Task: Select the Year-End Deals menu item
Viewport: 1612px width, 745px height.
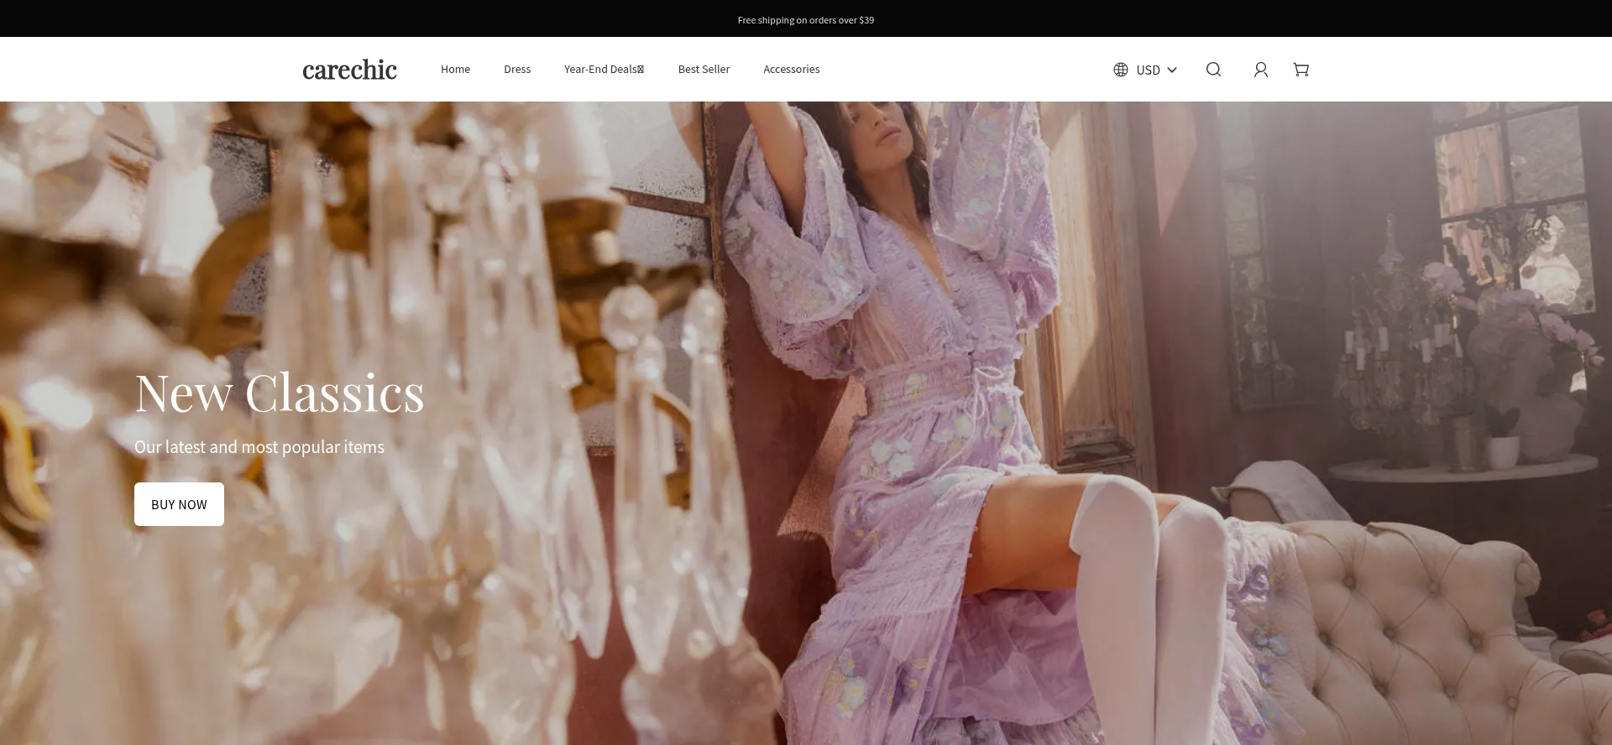Action: tap(599, 70)
